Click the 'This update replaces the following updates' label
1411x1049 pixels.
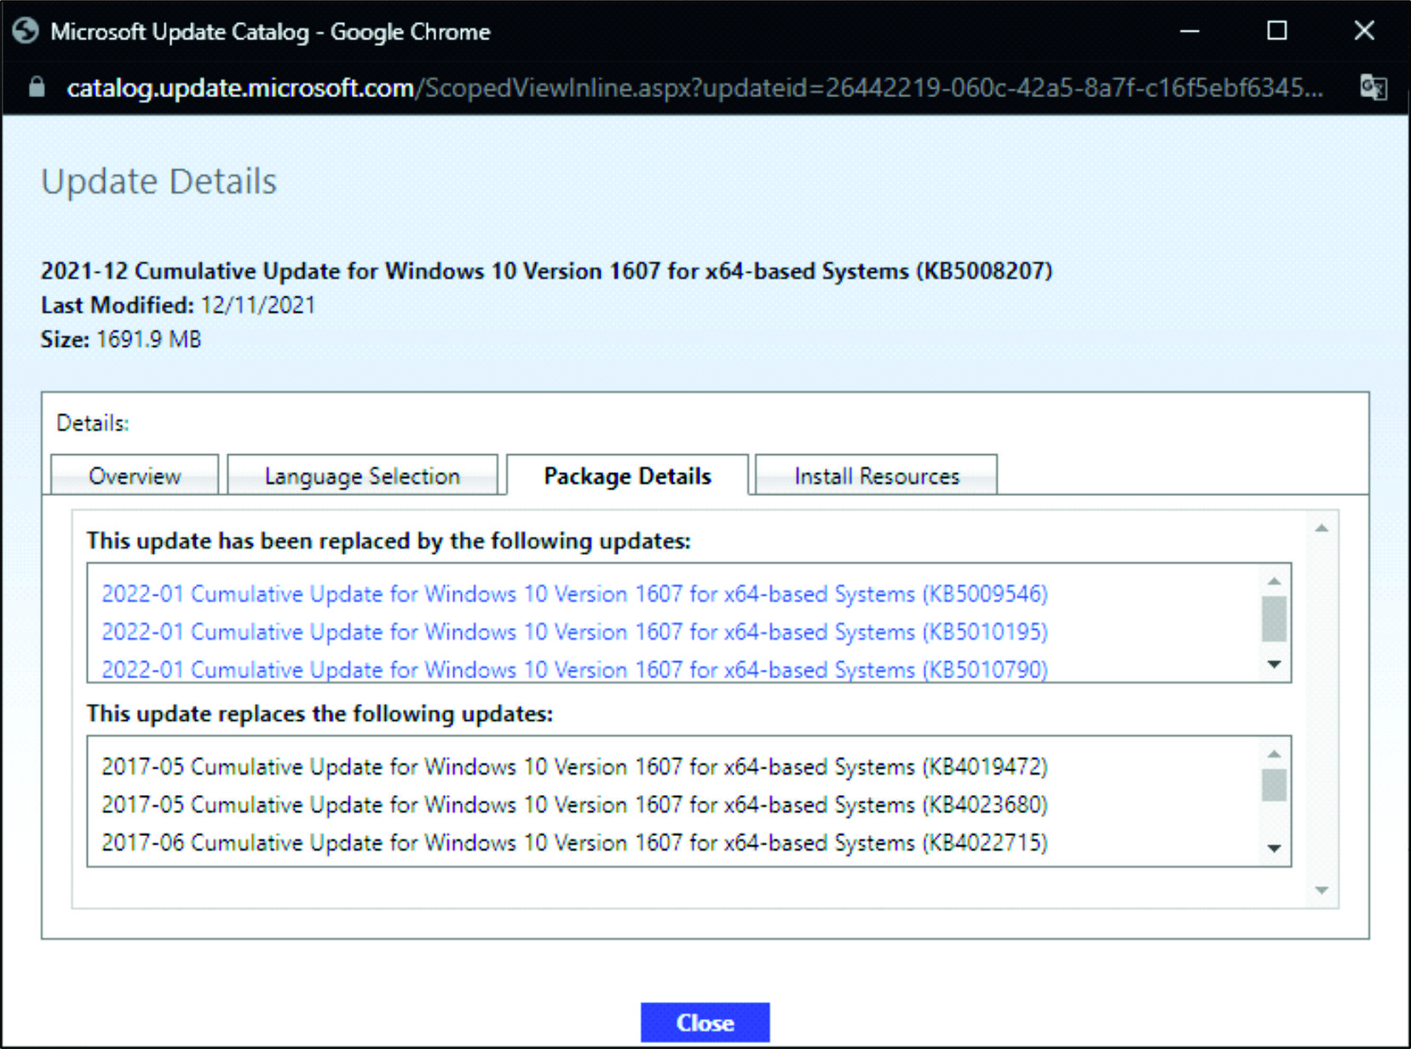[x=320, y=713]
